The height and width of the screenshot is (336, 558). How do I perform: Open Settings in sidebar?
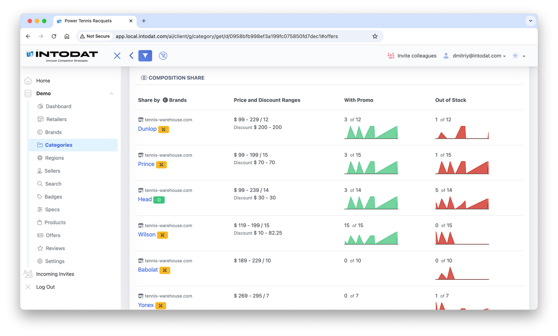55,261
